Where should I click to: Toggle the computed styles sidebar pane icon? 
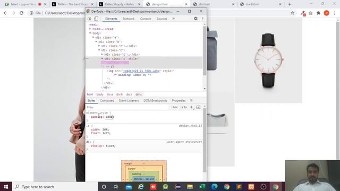[x=198, y=107]
